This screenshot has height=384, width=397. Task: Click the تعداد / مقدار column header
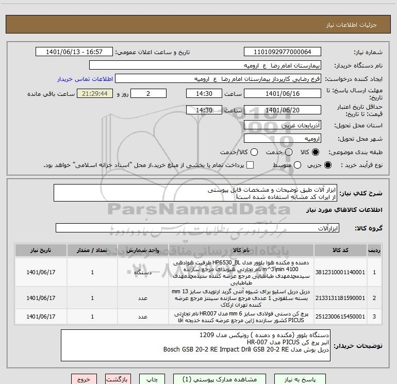pyautogui.click(x=92, y=250)
